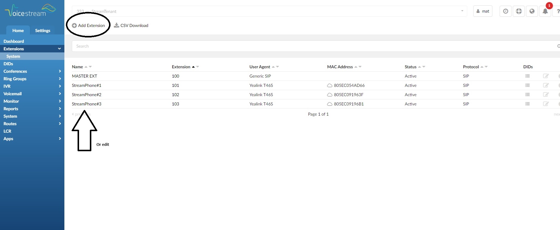560x230 pixels.
Task: Switch to the Settings tab
Action: 43,31
